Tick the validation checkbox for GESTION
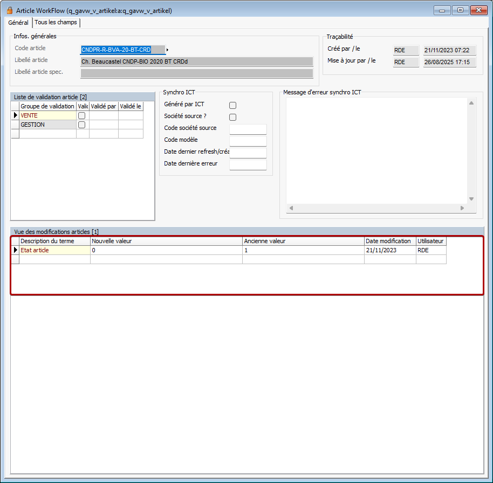Image resolution: width=493 pixels, height=483 pixels. [82, 125]
